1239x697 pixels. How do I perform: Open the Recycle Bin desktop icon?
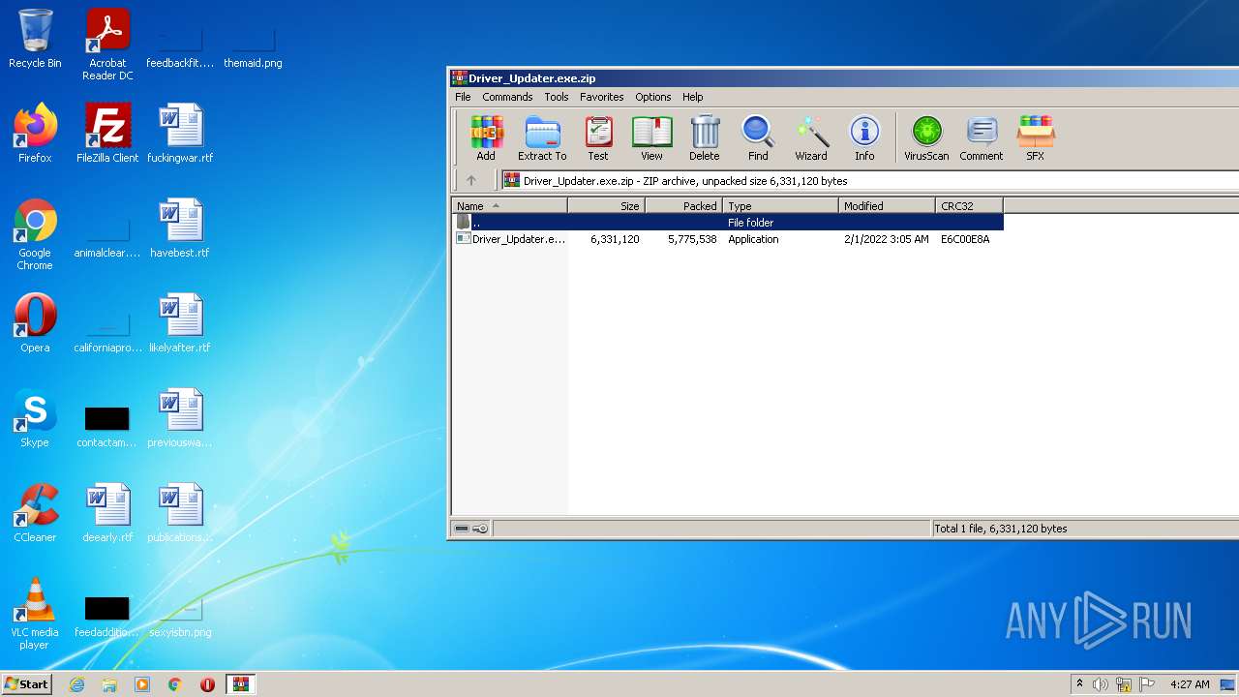[35, 39]
